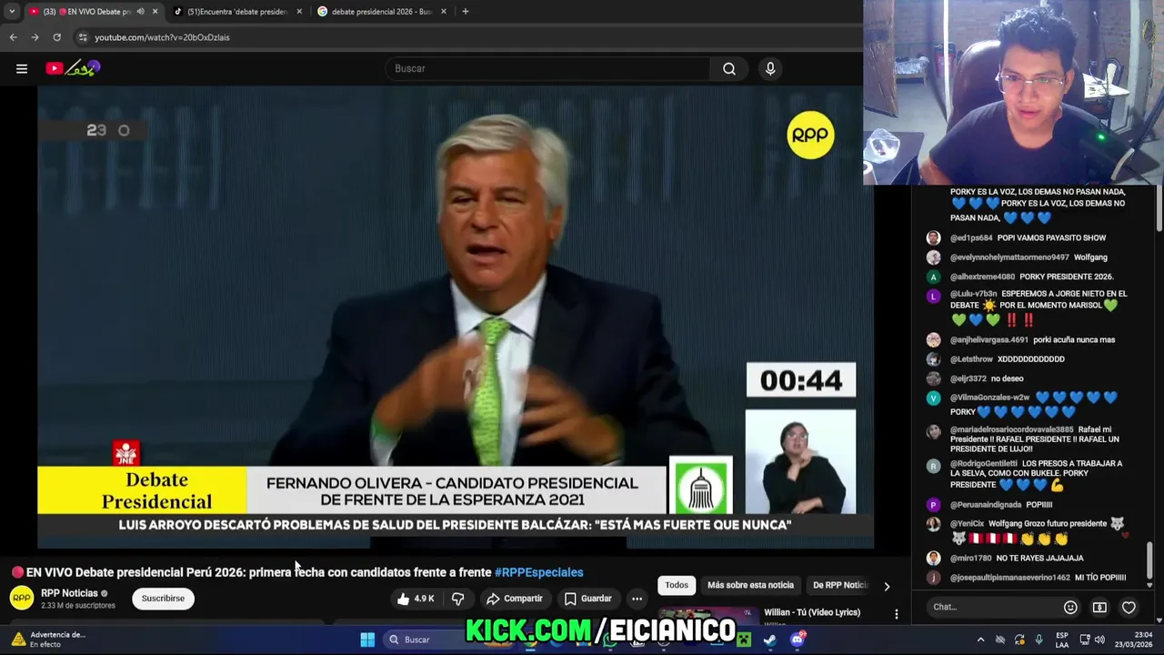Image resolution: width=1164 pixels, height=655 pixels.
Task: Click the tray microphone in-use icon
Action: [x=1039, y=640]
